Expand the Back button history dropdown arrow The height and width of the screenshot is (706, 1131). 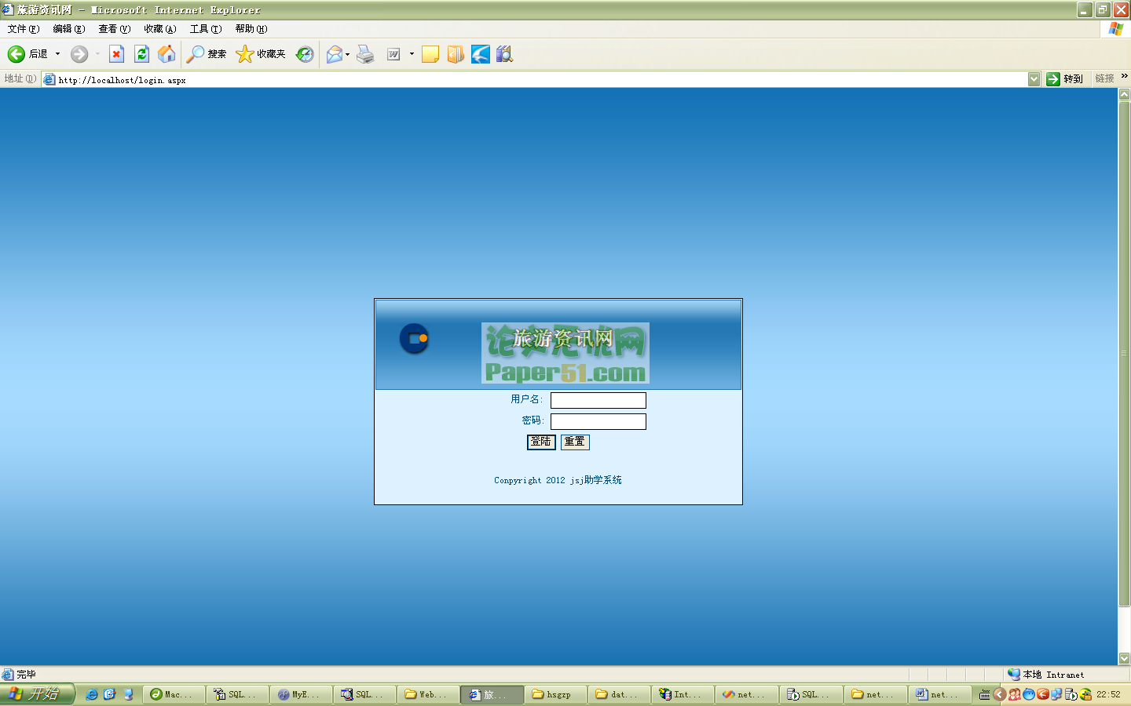pyautogui.click(x=57, y=54)
